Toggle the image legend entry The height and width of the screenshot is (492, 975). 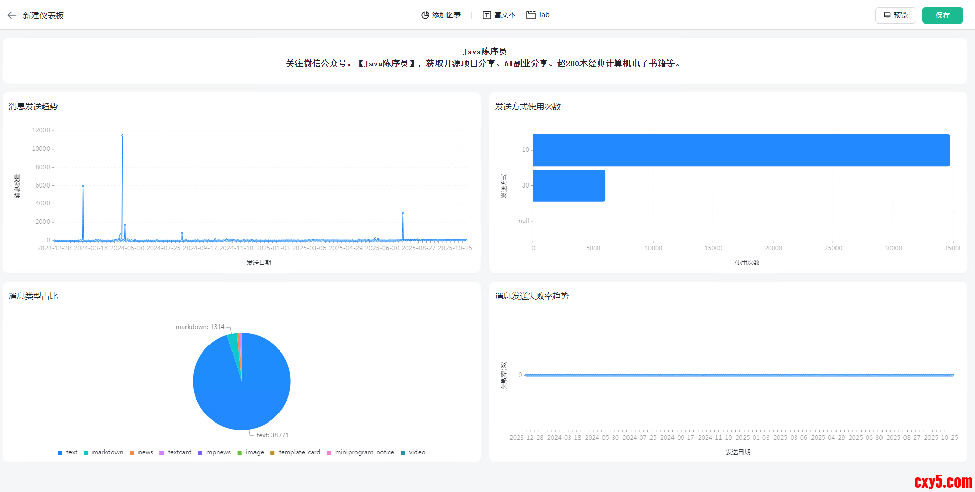[250, 452]
